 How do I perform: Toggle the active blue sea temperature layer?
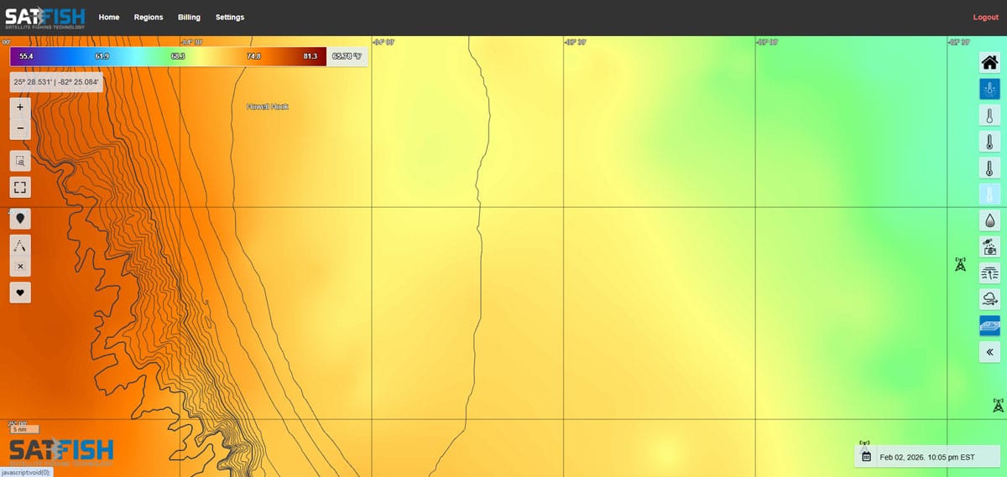(989, 90)
